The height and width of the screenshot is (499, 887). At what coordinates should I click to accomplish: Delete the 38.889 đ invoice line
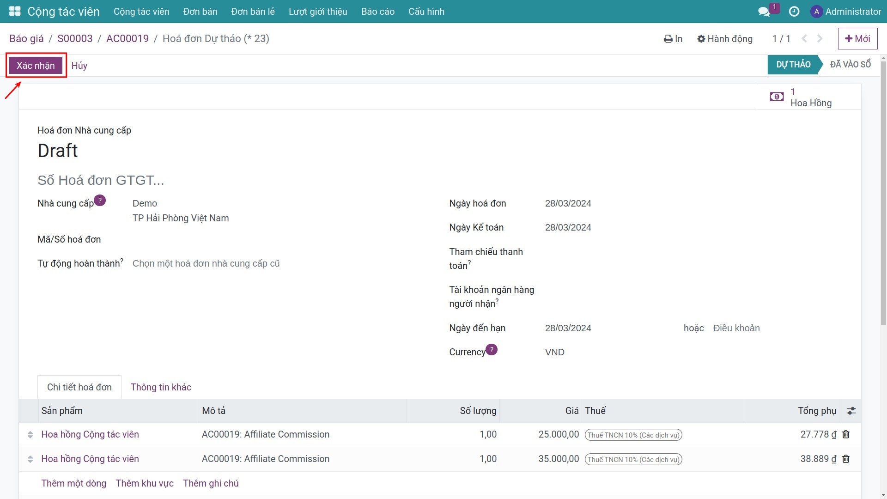coord(846,459)
